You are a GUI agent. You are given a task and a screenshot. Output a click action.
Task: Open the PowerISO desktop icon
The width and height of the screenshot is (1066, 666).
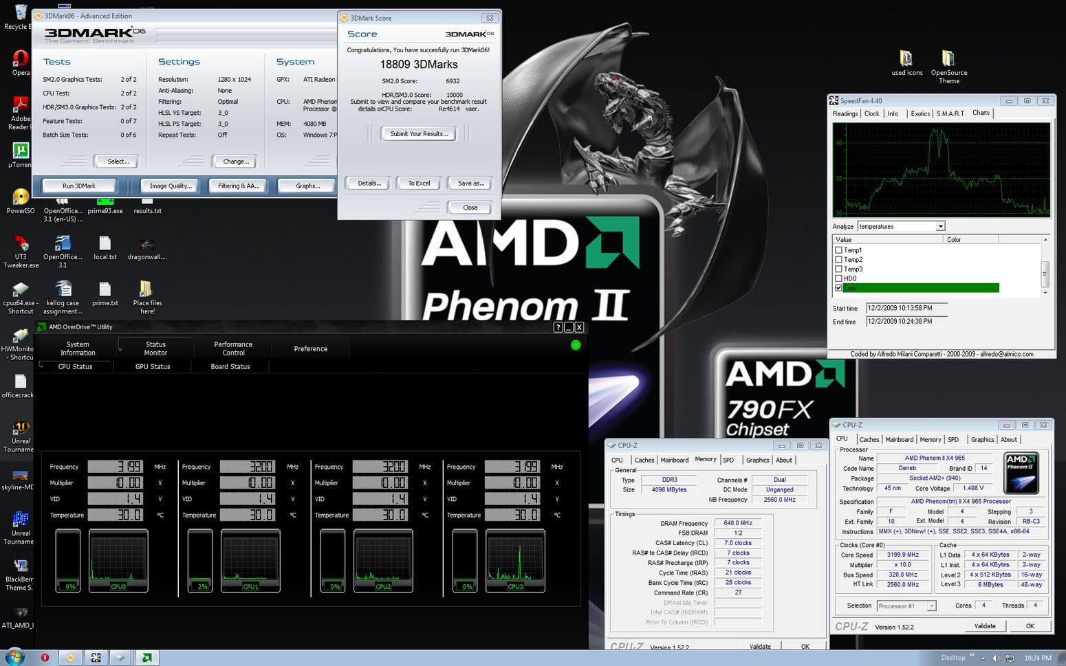20,197
